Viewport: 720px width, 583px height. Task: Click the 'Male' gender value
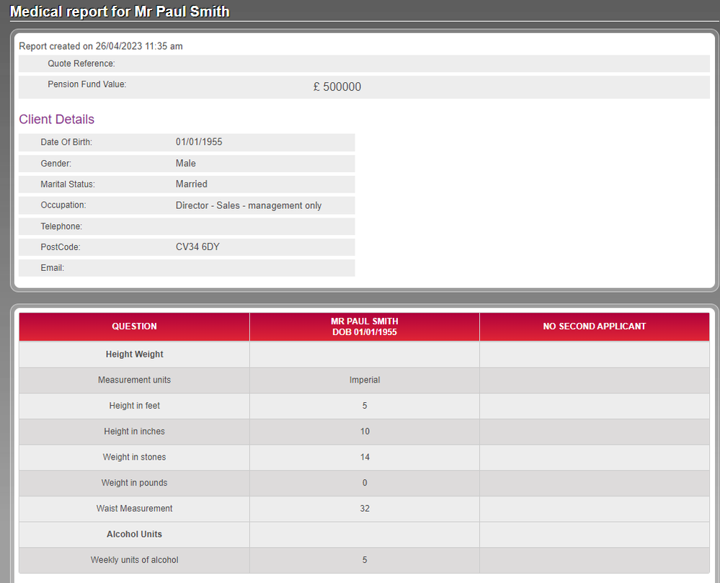click(185, 164)
